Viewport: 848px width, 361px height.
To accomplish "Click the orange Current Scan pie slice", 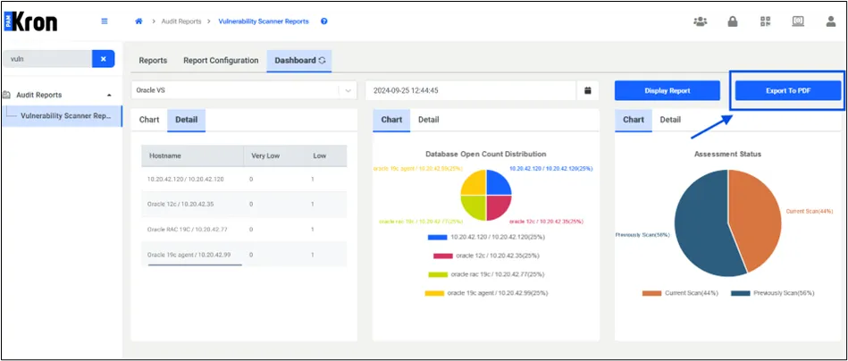I will (757, 219).
